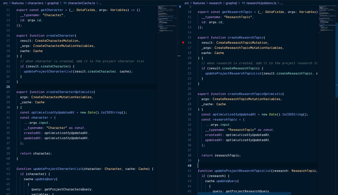Screen dimensions: 338x195
Task: Click line number 9 in the right editor
Action: pyautogui.click(x=190, y=7)
